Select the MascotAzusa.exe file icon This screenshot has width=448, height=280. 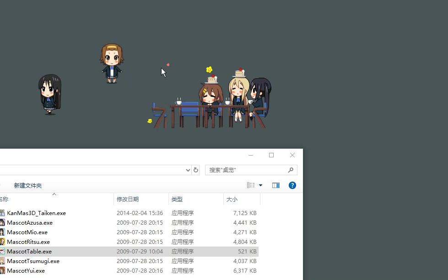[x=3, y=222]
